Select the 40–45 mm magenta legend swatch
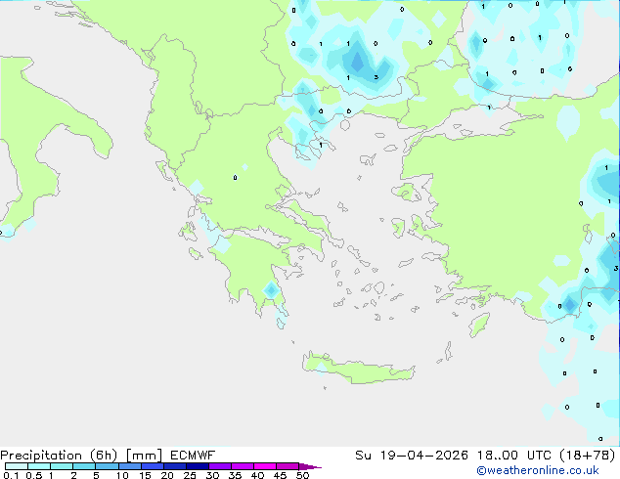 265,466
